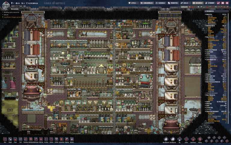This screenshot has height=145, width=231.
Task: Open the Medicine build category
Action: [41, 140]
